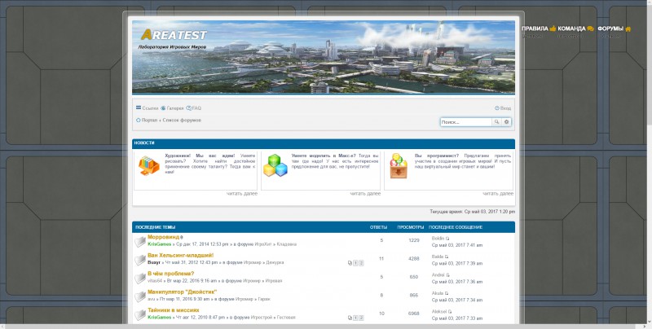
Task: Click the Поиск search field
Action: tap(466, 122)
